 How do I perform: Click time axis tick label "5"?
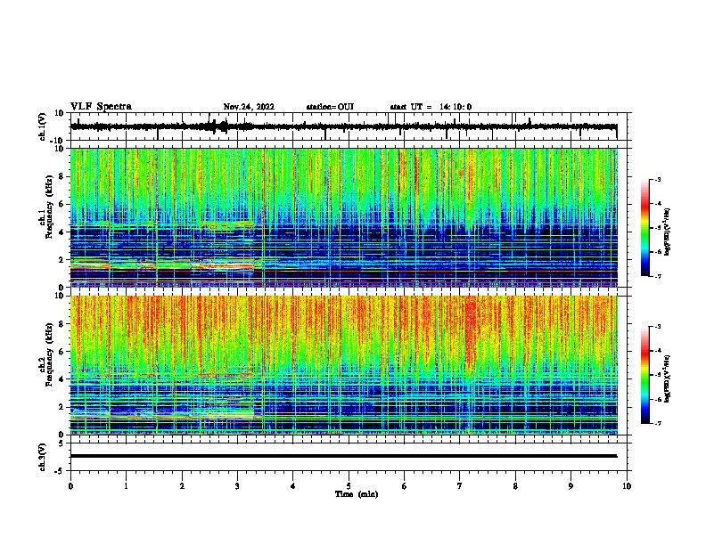(x=349, y=486)
